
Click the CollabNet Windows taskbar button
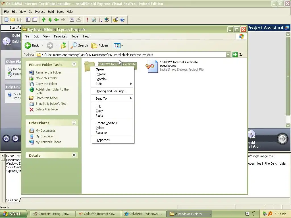click(143, 214)
